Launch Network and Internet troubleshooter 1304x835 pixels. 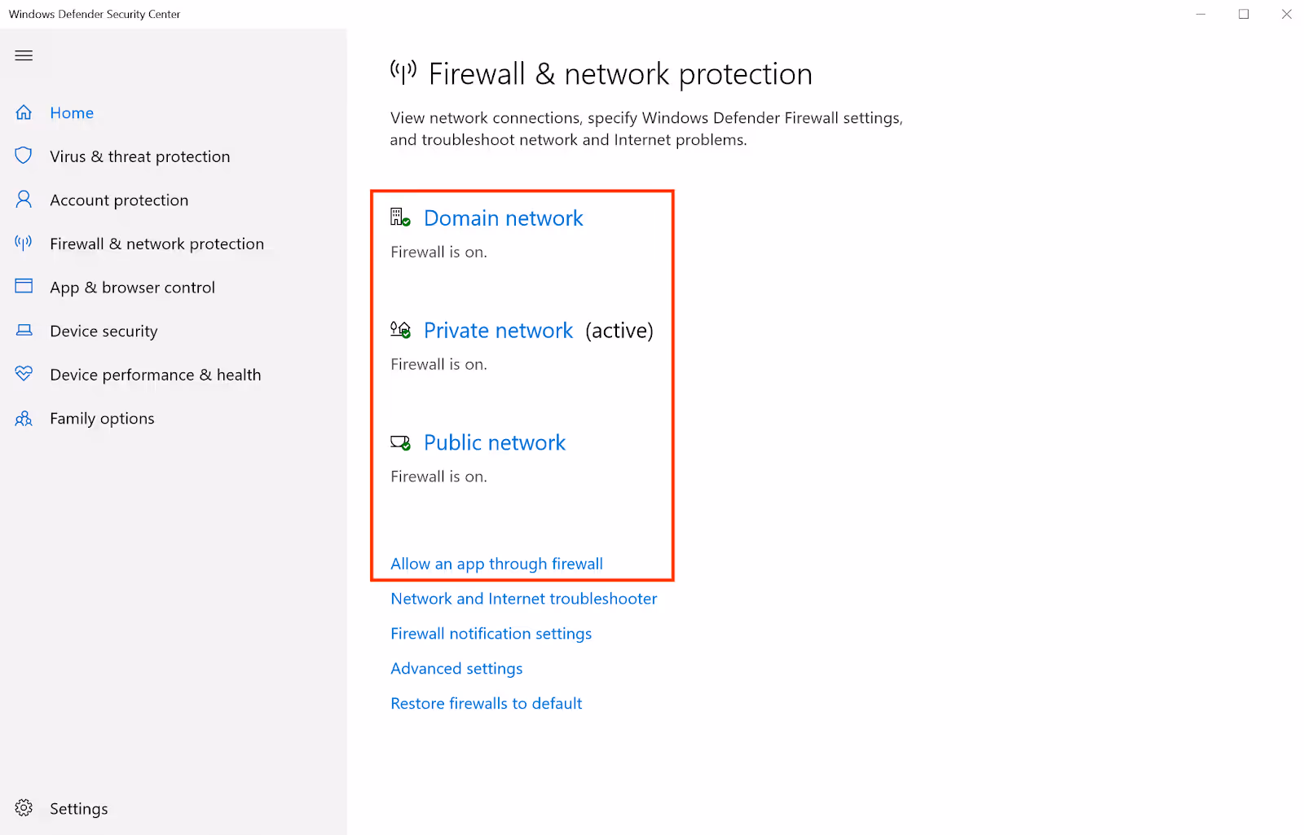(523, 599)
